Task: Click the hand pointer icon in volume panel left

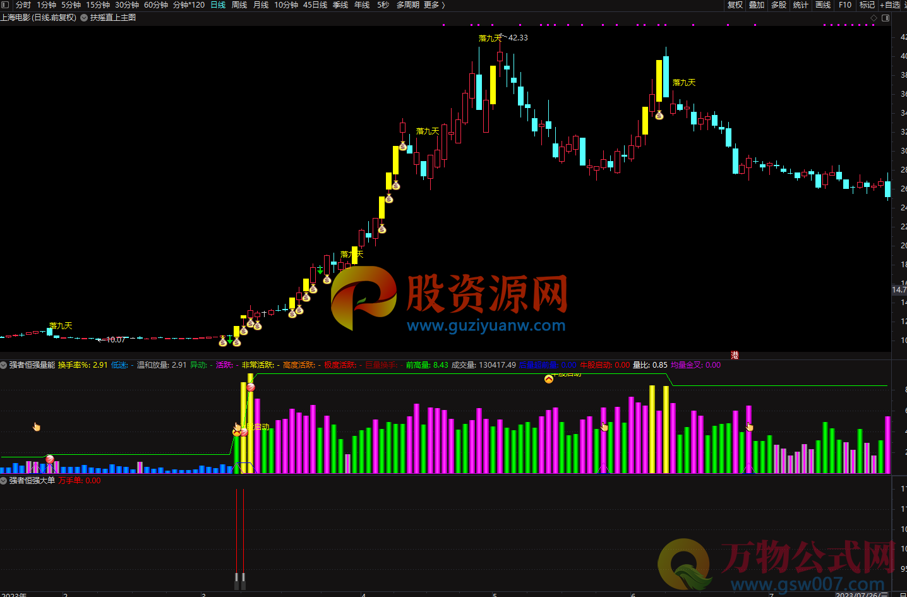Action: tap(37, 427)
